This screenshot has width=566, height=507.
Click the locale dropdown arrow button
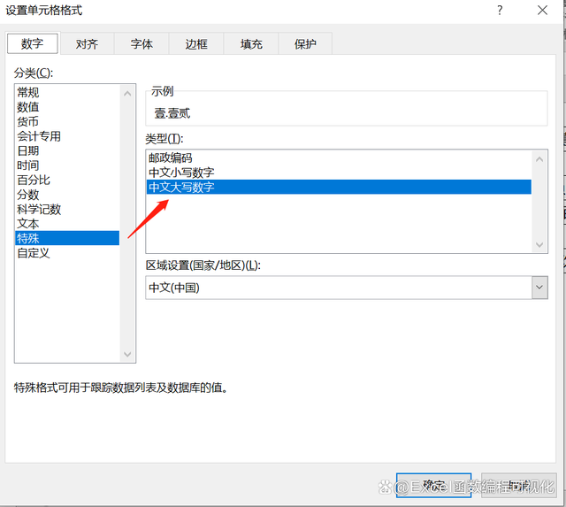[539, 288]
